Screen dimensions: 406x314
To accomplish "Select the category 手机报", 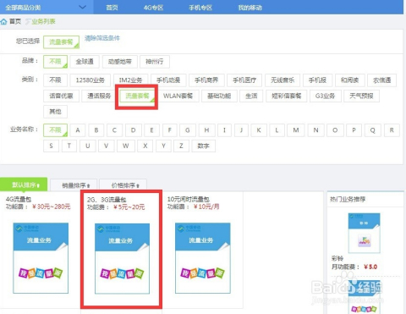I will pyautogui.click(x=318, y=80).
